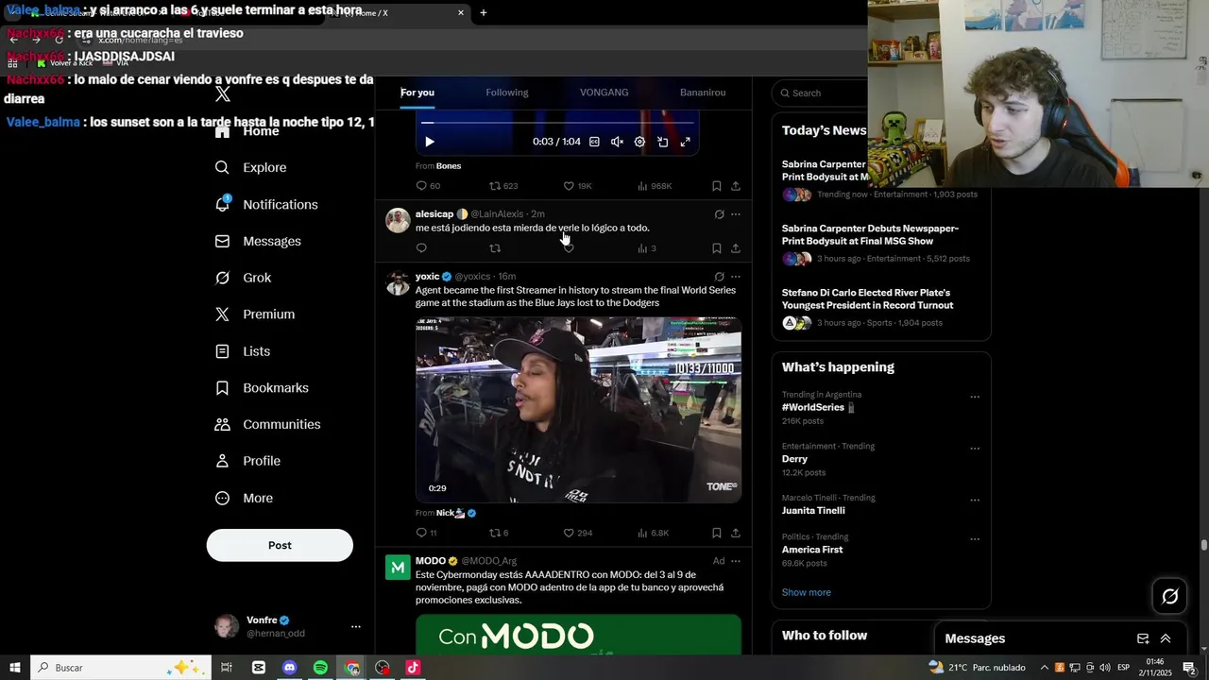Image resolution: width=1209 pixels, height=680 pixels.
Task: Seek on the Bones video progress bar
Action: (557, 123)
